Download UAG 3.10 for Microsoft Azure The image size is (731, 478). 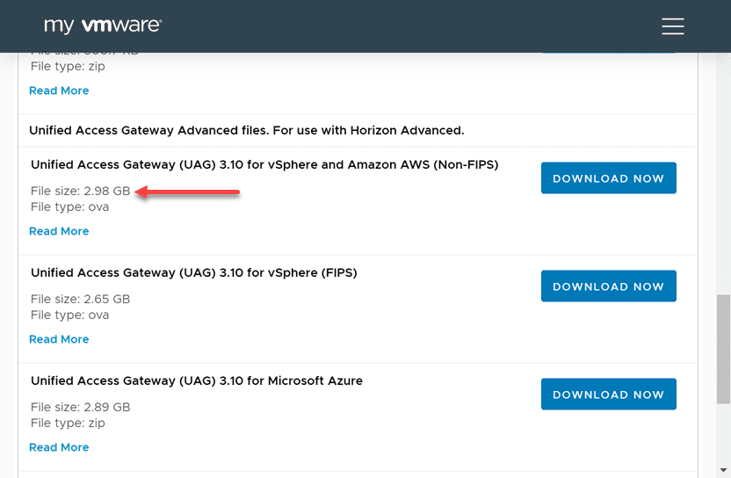click(608, 395)
